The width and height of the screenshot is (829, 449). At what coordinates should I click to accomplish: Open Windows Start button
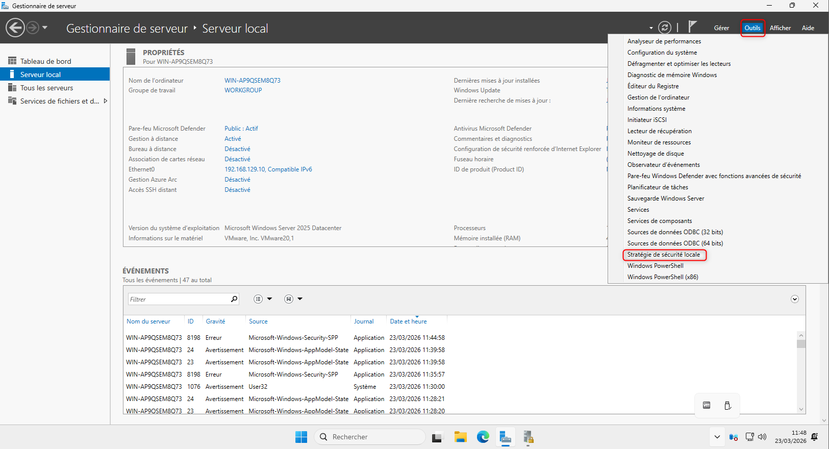pyautogui.click(x=301, y=437)
